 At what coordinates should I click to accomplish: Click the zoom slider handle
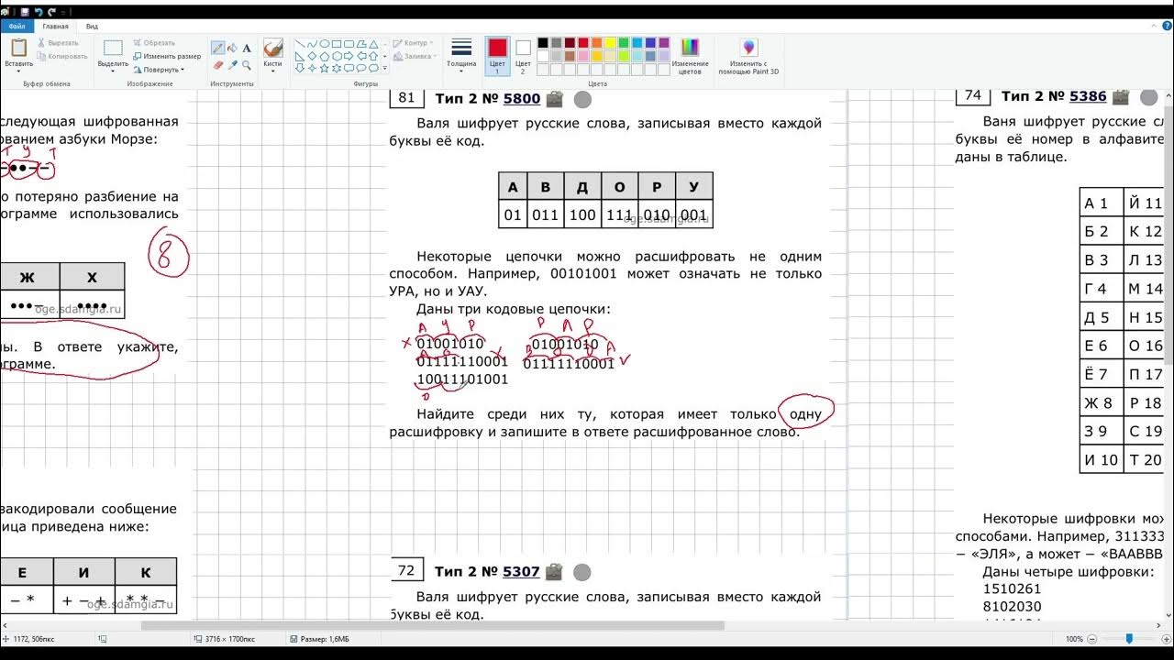click(1129, 639)
